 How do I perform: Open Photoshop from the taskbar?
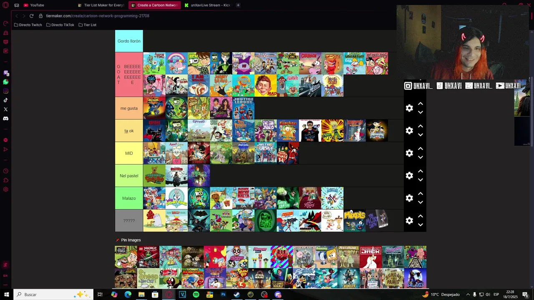pos(223,295)
